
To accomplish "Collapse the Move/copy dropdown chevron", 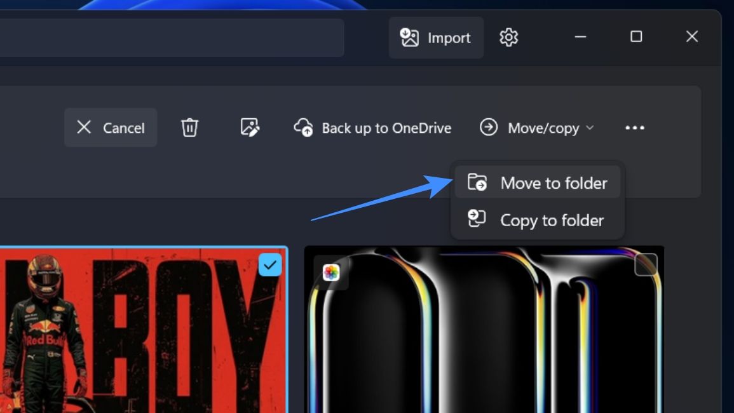I will click(x=590, y=128).
